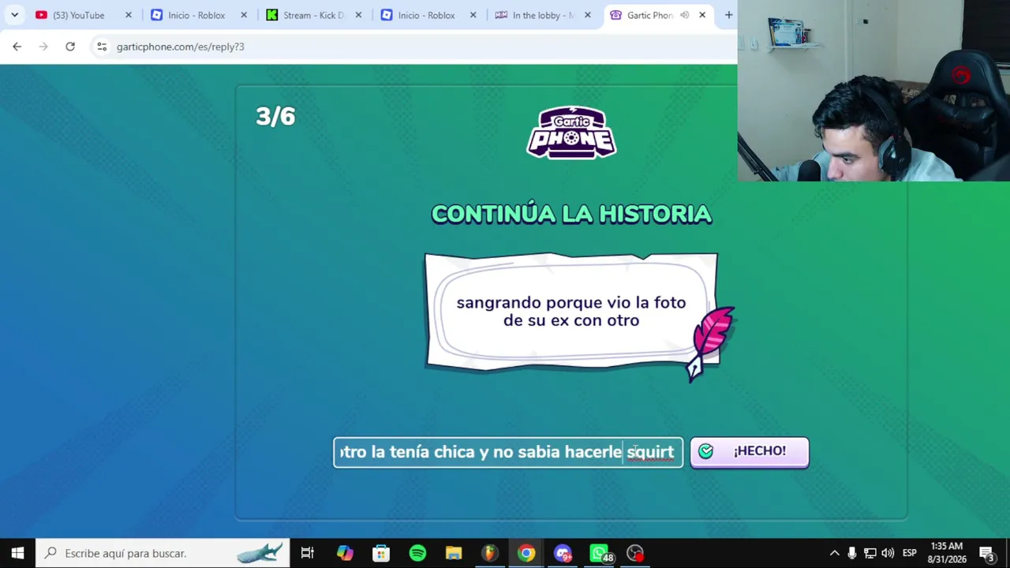This screenshot has height=568, width=1010.
Task: Open File Explorer from the taskbar
Action: coord(454,553)
